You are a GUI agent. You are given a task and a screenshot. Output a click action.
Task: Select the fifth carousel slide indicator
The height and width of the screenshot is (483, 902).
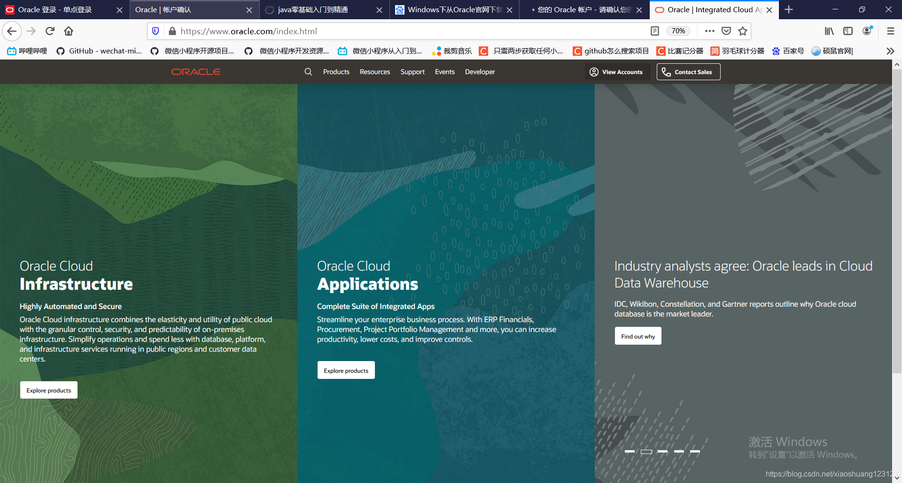(x=695, y=451)
